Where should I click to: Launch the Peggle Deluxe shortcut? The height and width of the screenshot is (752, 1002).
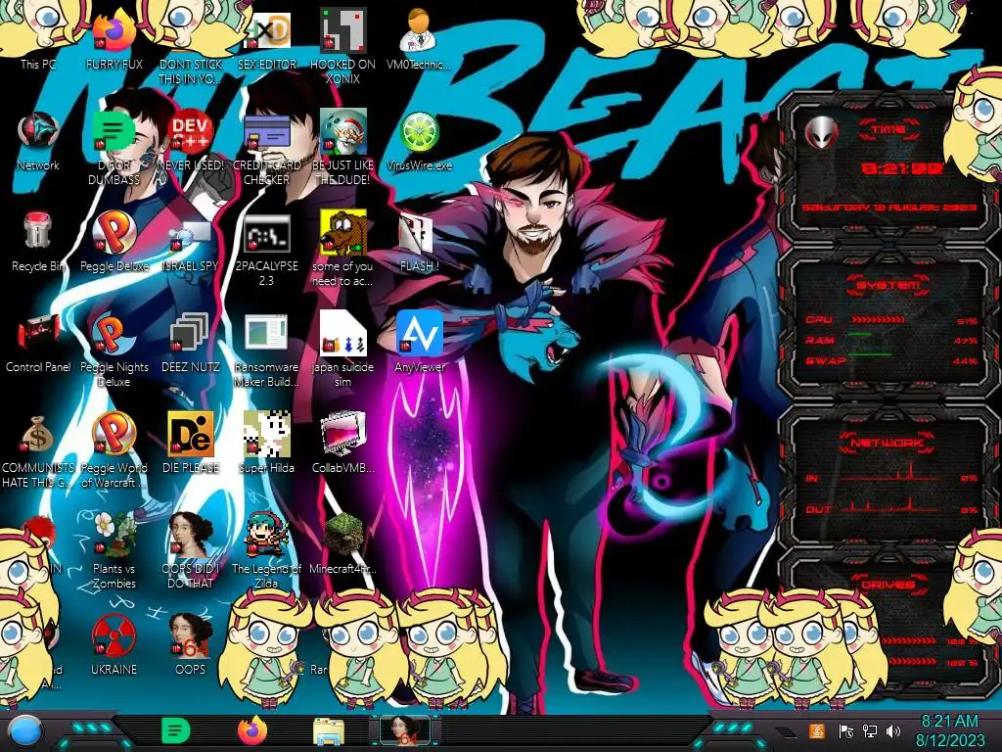coord(114,242)
